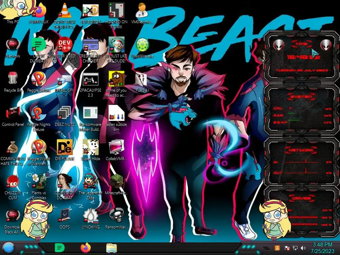This screenshot has height=255, width=340.
Task: Click the widget date text TUESDAY 25 JULY 2023
Action: 302,70
